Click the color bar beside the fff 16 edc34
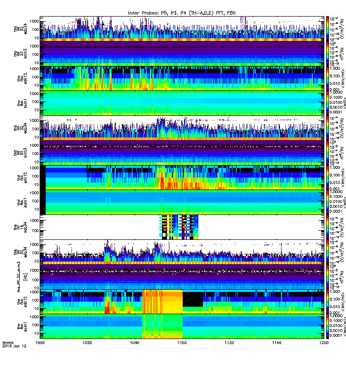Image resolution: width=346 pixels, height=369 pixels. [x=328, y=227]
